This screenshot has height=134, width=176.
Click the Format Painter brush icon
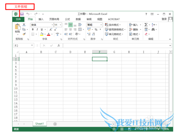point(24,34)
